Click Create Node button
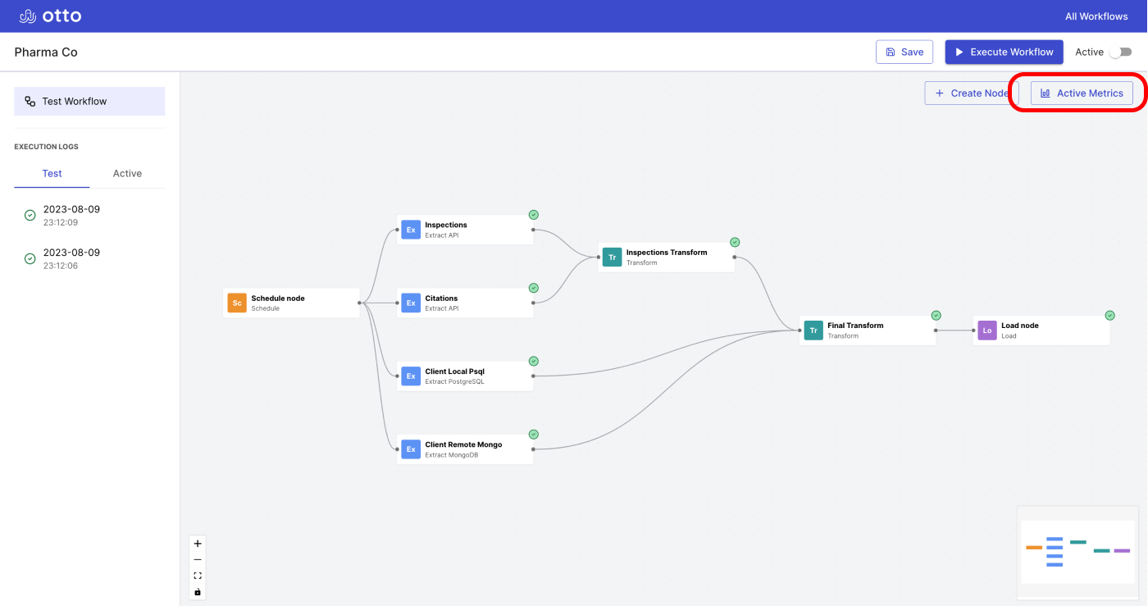This screenshot has height=606, width=1148. tap(972, 93)
